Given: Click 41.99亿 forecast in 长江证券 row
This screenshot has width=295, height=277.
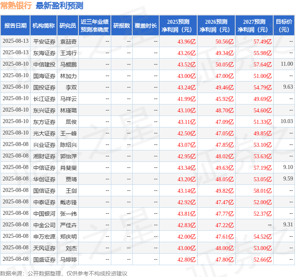Looking at the screenshot, I should 187,99.
